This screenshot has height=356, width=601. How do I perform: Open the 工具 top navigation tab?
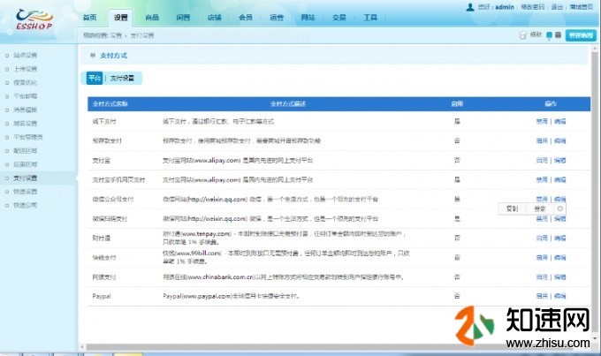click(370, 18)
